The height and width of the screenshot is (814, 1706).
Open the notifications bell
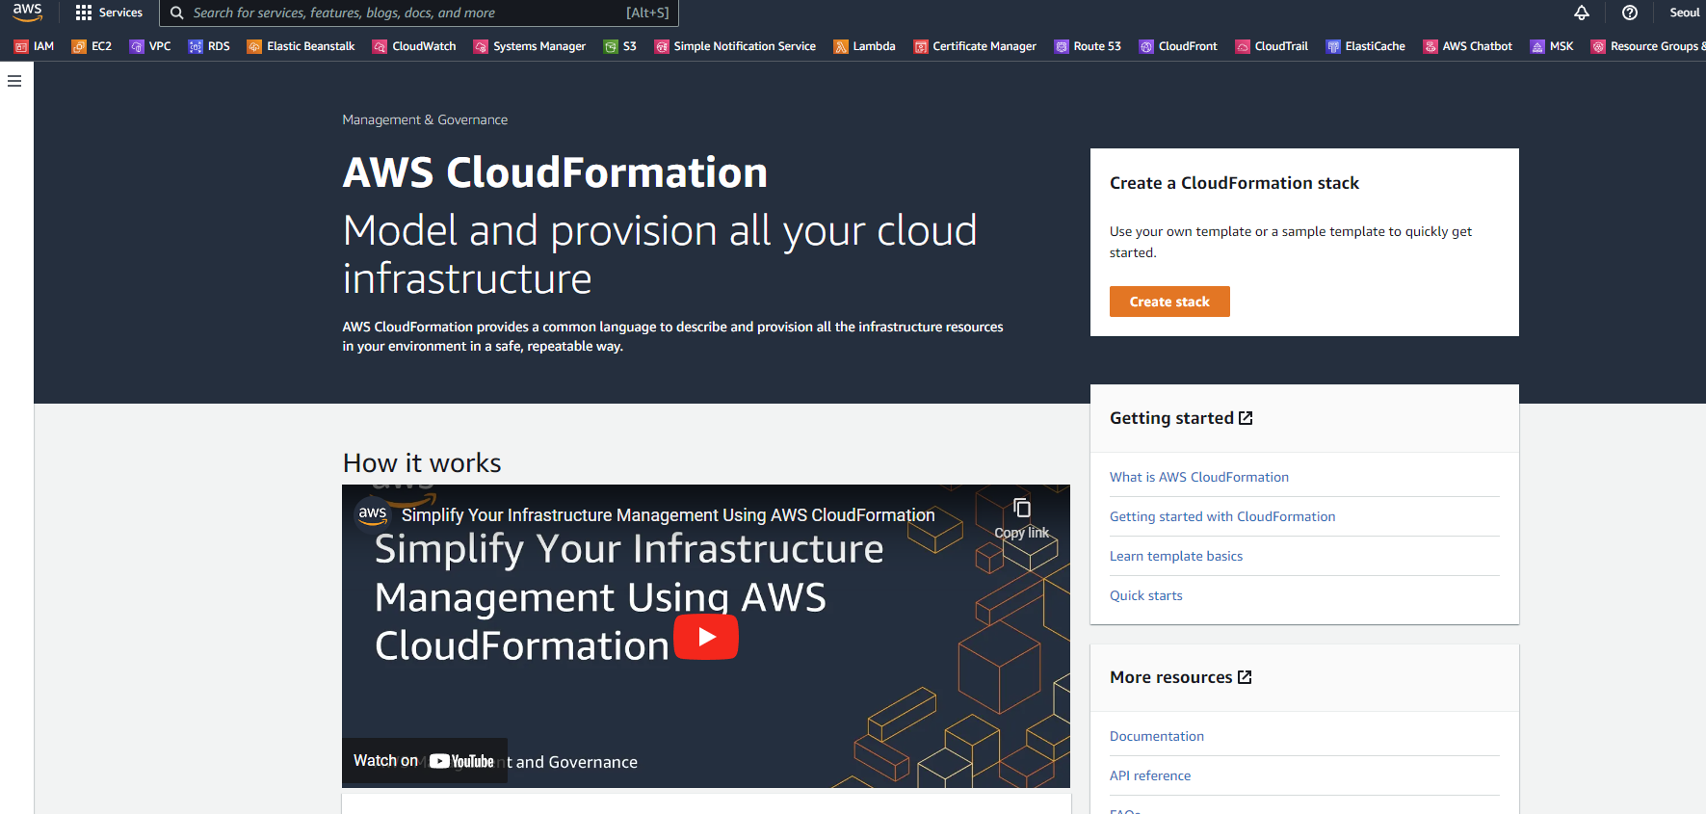click(1582, 13)
